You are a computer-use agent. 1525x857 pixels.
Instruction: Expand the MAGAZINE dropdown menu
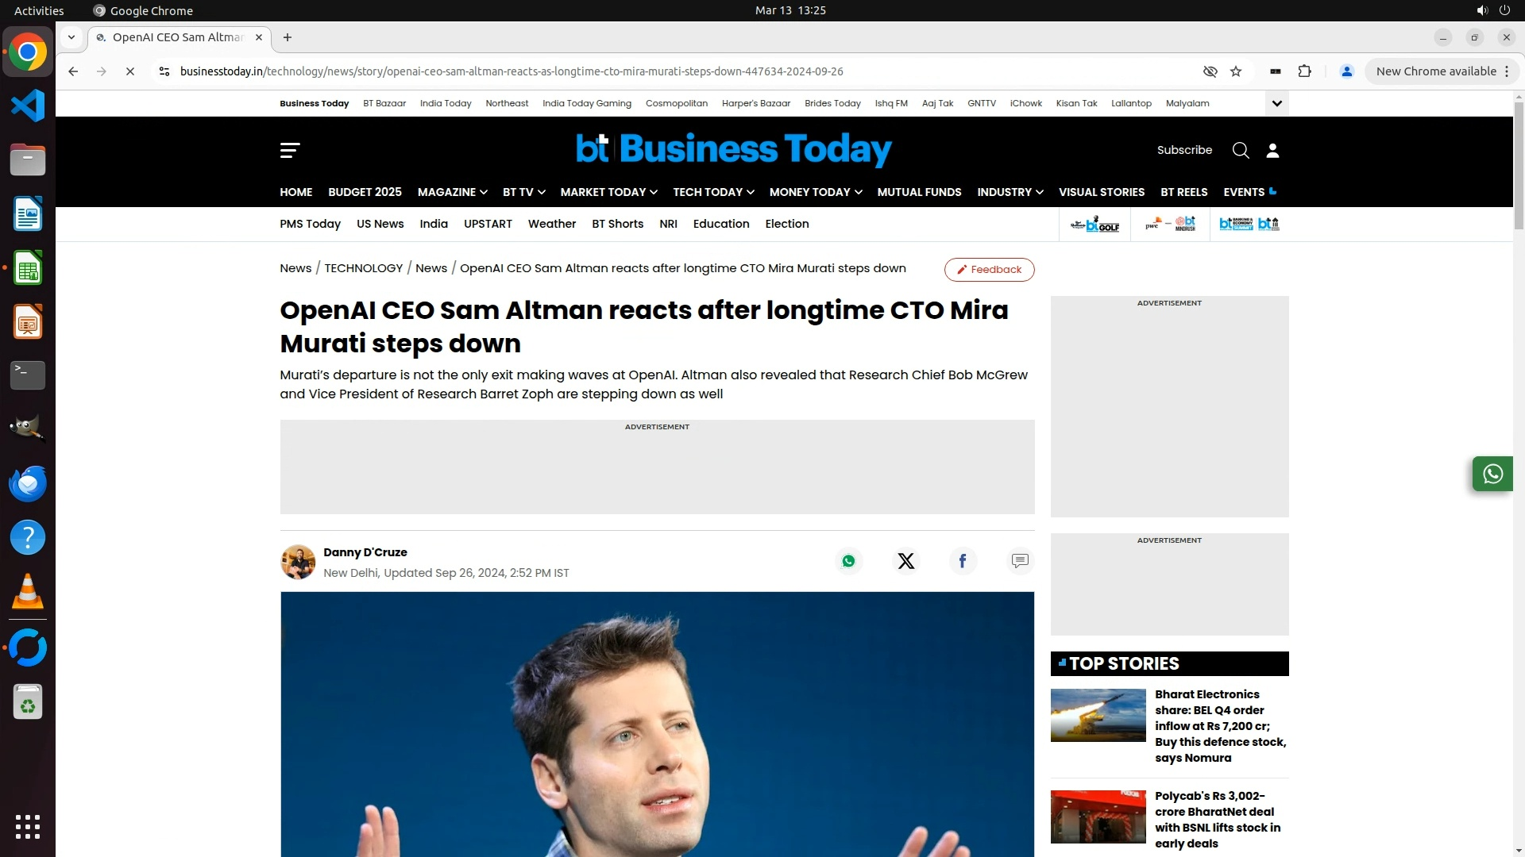pos(452,192)
